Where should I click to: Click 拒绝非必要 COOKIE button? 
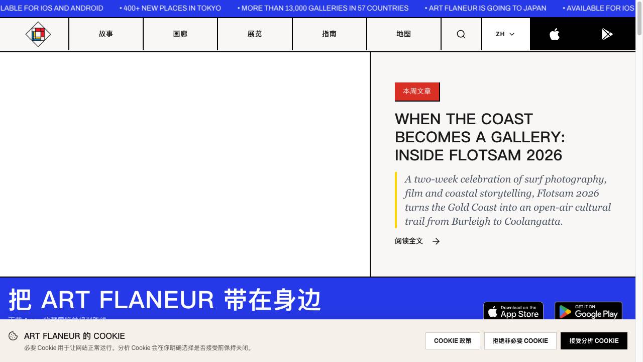pyautogui.click(x=520, y=341)
